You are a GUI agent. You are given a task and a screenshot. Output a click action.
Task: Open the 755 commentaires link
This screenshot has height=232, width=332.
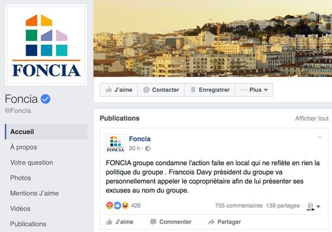(x=238, y=205)
